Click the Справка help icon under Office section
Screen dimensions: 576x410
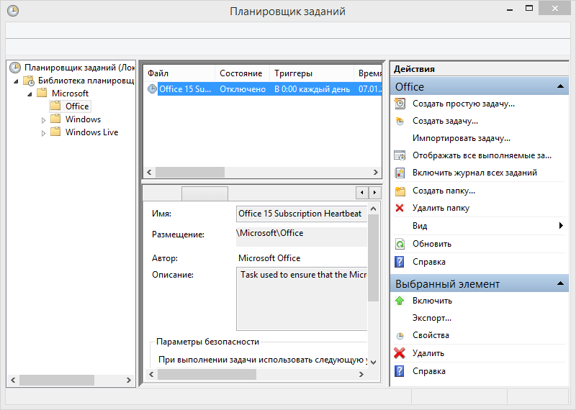pyautogui.click(x=400, y=262)
